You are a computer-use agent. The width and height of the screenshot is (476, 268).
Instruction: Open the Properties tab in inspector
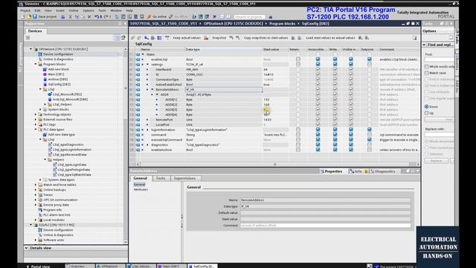[331, 171]
